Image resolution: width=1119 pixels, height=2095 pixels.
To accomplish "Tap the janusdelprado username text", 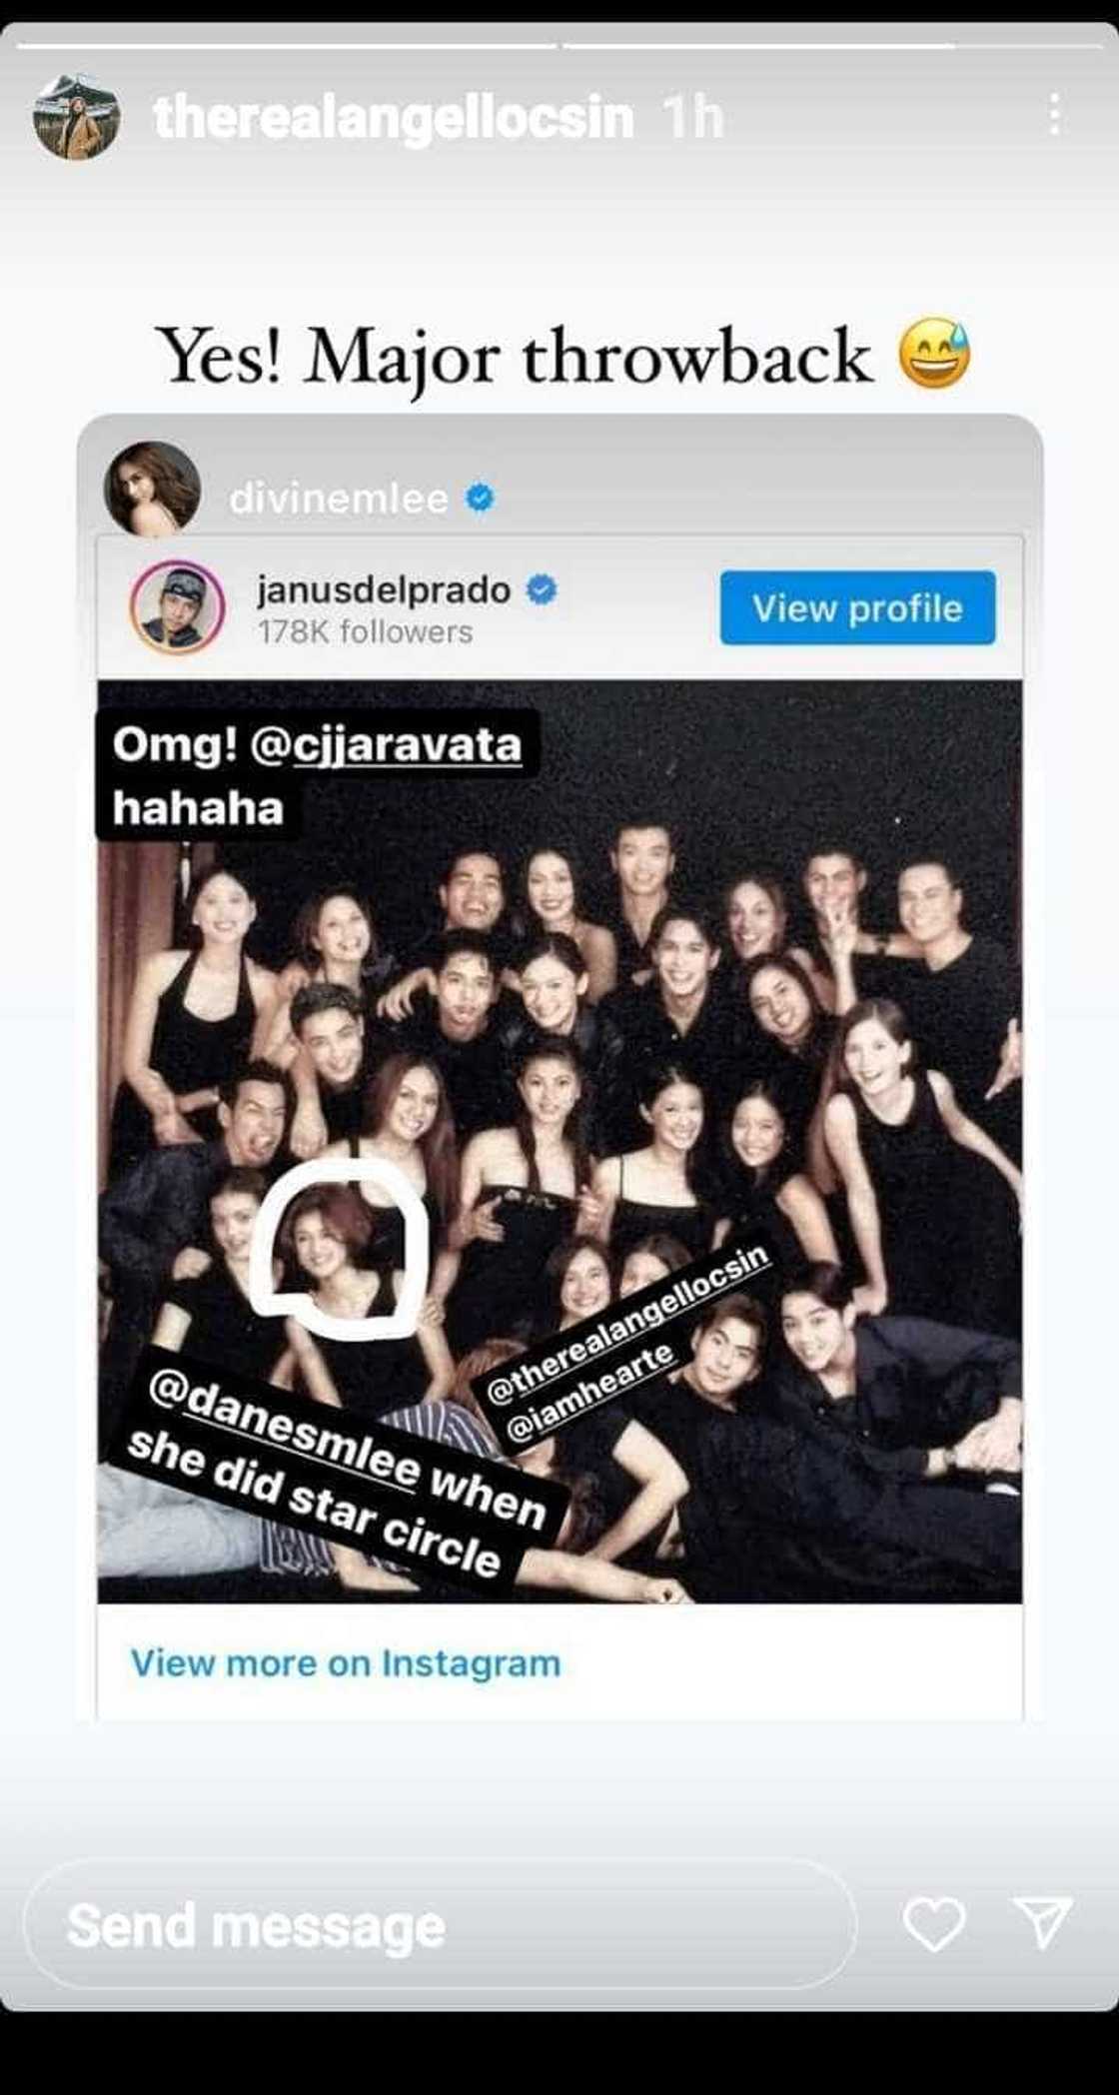I will [x=384, y=589].
